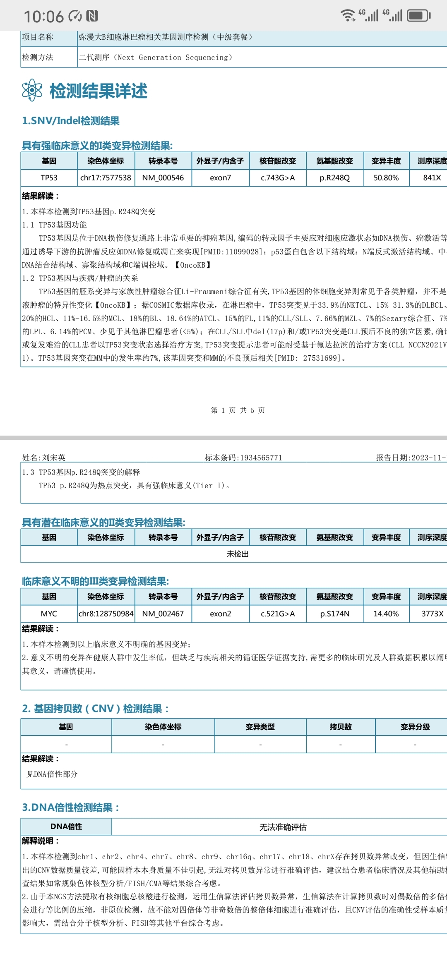Select the 50.80% variant frequency
Viewport: 447px width, 968px height.
386,178
